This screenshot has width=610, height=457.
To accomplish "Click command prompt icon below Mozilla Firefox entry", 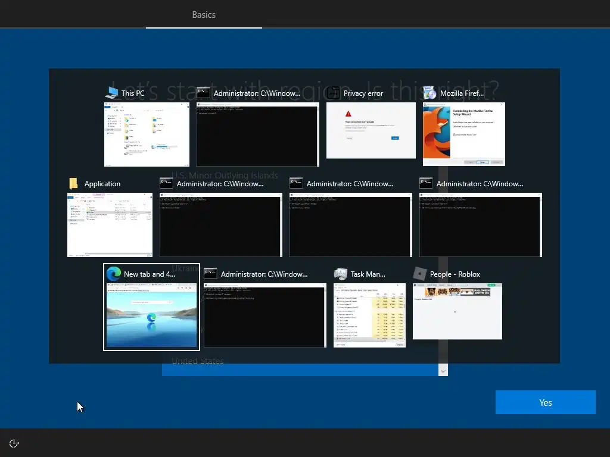I will coord(427,183).
